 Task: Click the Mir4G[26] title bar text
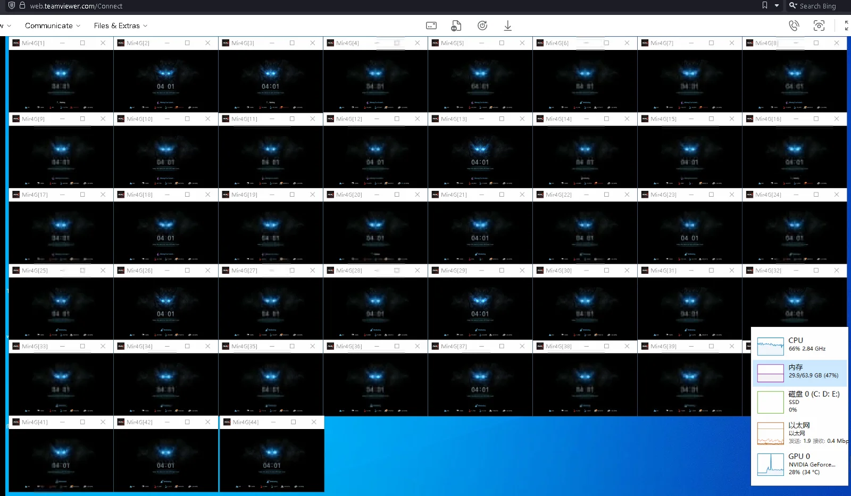(139, 271)
